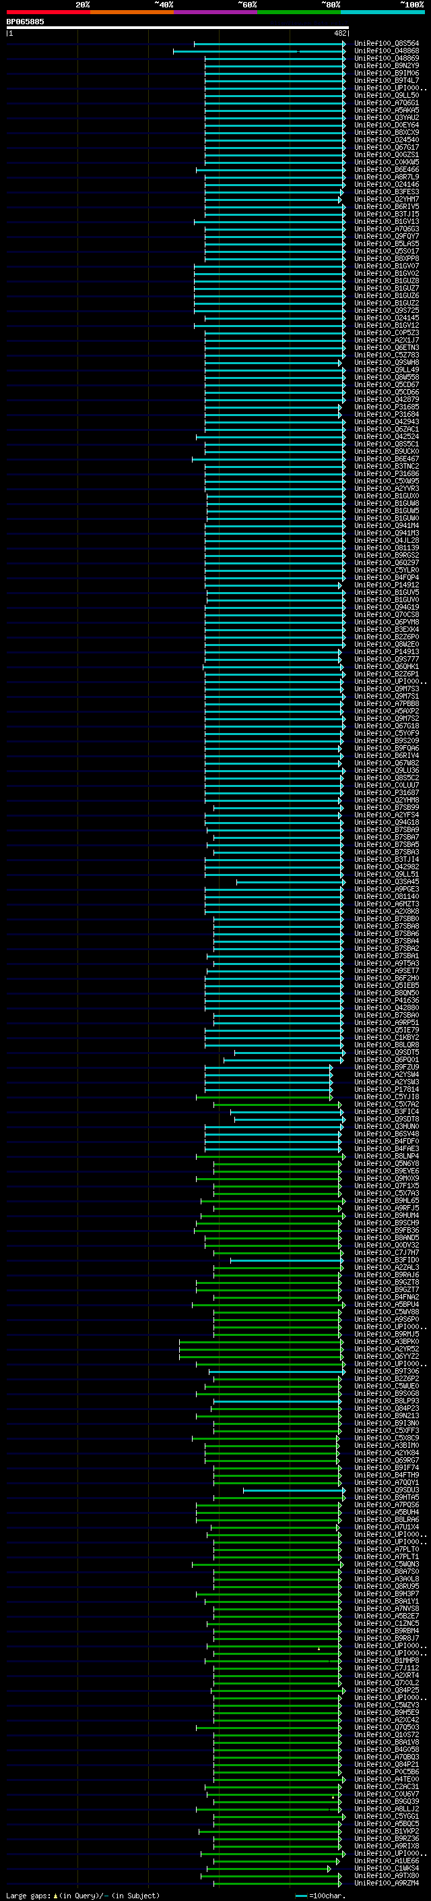Select the UniRef100_Q9SDT5 label

386,1053
